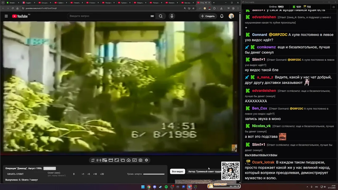Open the Создать create menu
The image size is (338, 190).
(x=208, y=16)
